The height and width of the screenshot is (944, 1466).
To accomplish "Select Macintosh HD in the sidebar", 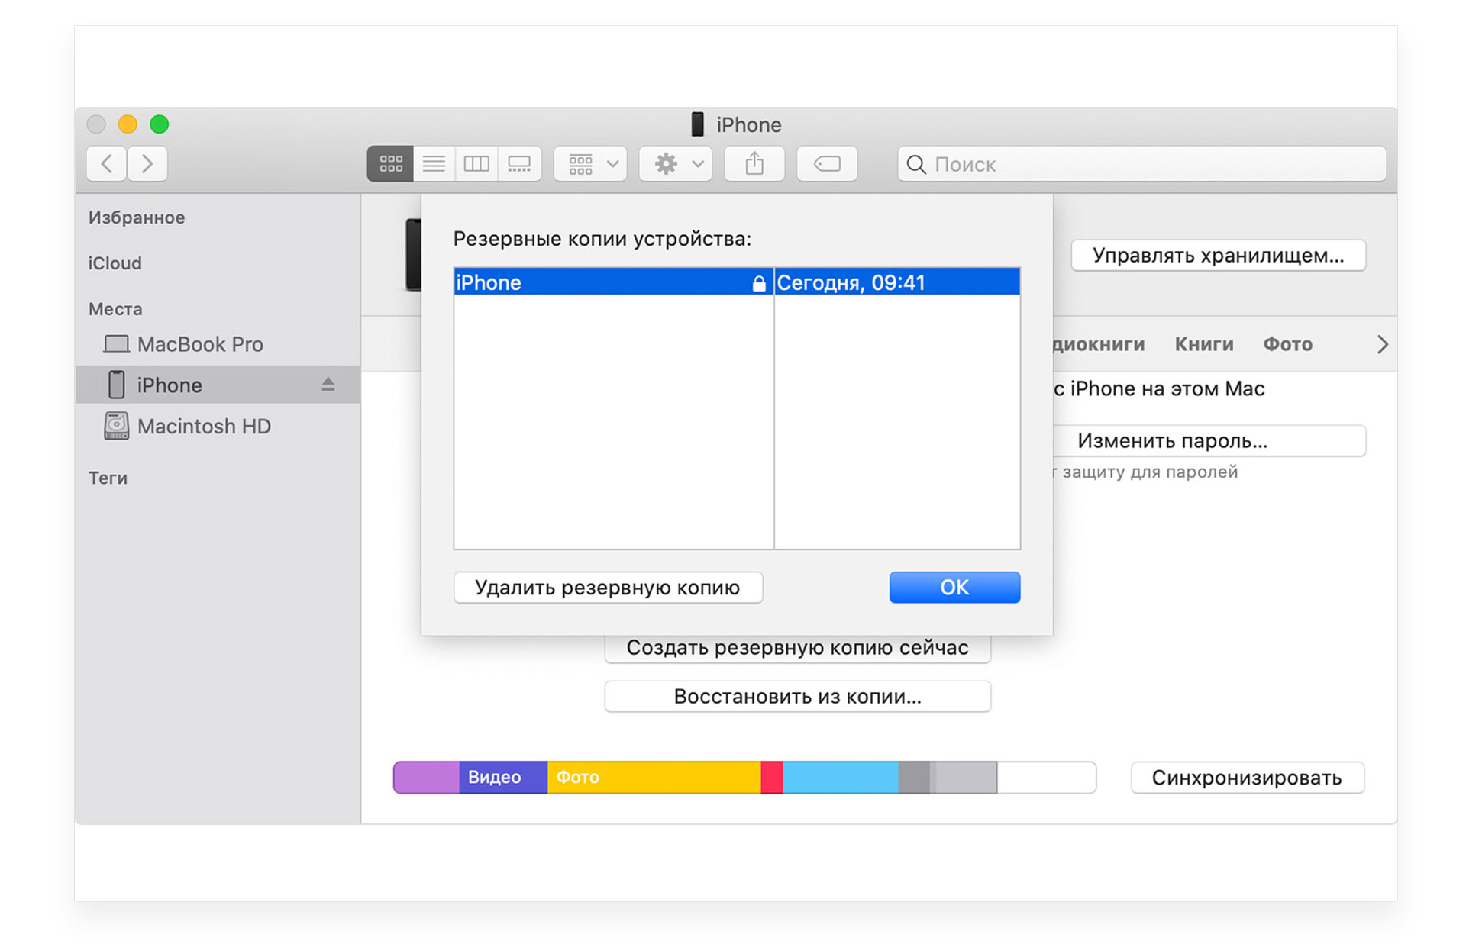I will (218, 426).
